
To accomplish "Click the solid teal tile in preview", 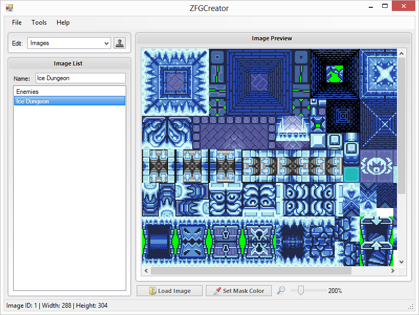I will click(351, 175).
